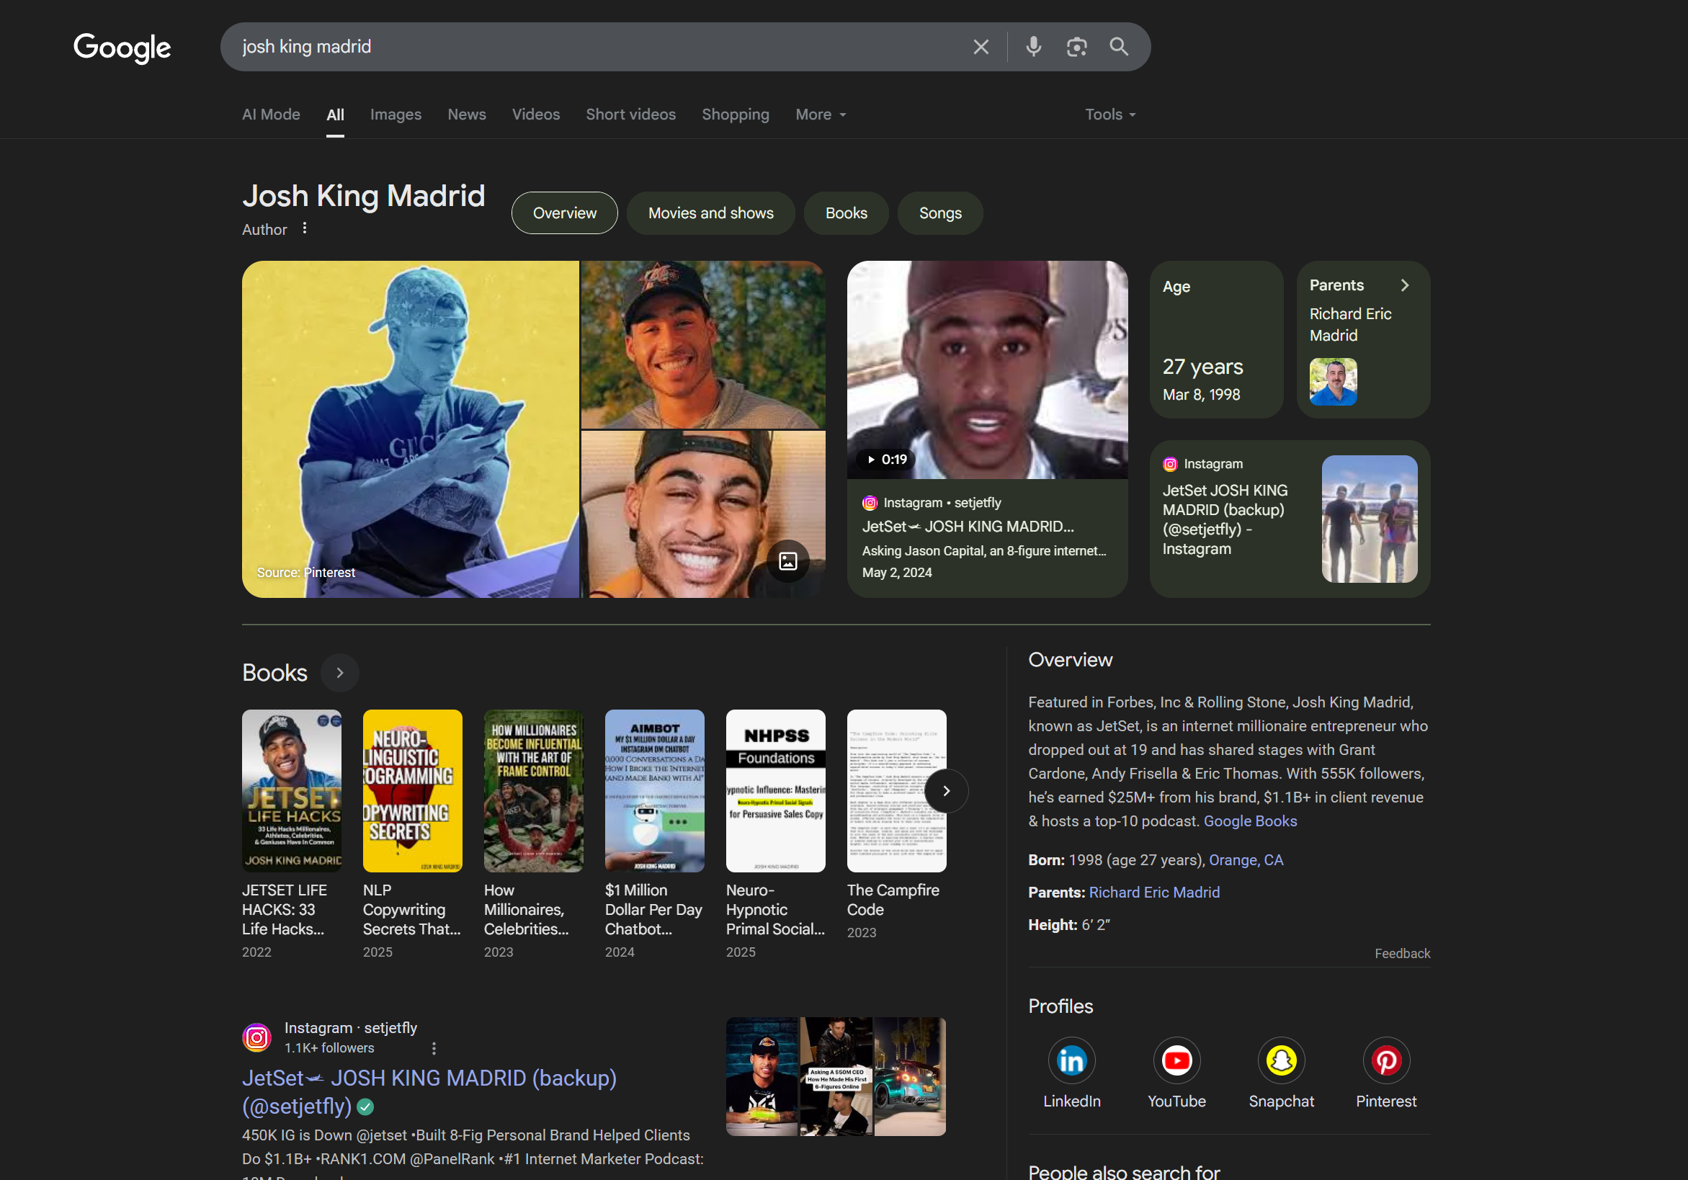Open the LinkedIn profile icon

1071,1060
